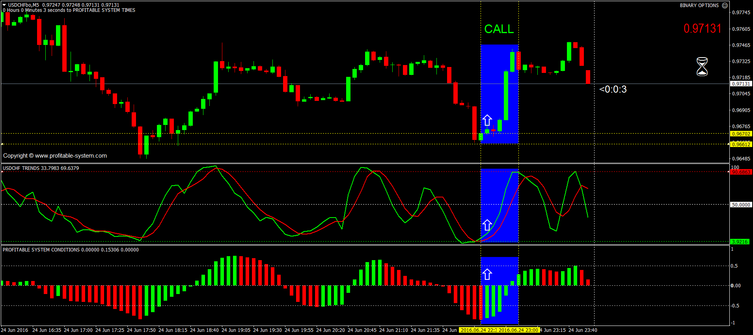Click the current price tag 0.97131 on axis
Image resolution: width=753 pixels, height=335 pixels.
[741, 84]
